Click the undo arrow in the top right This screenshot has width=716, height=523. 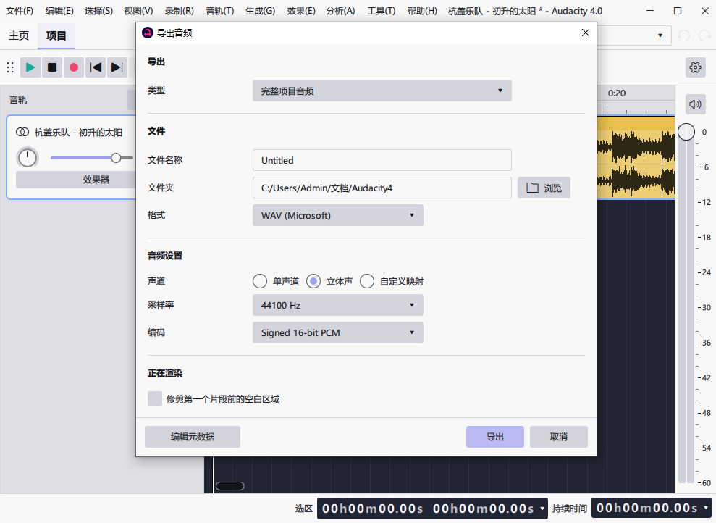point(683,35)
